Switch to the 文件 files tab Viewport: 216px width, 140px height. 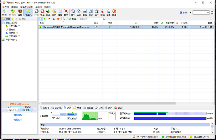(x=77, y=108)
